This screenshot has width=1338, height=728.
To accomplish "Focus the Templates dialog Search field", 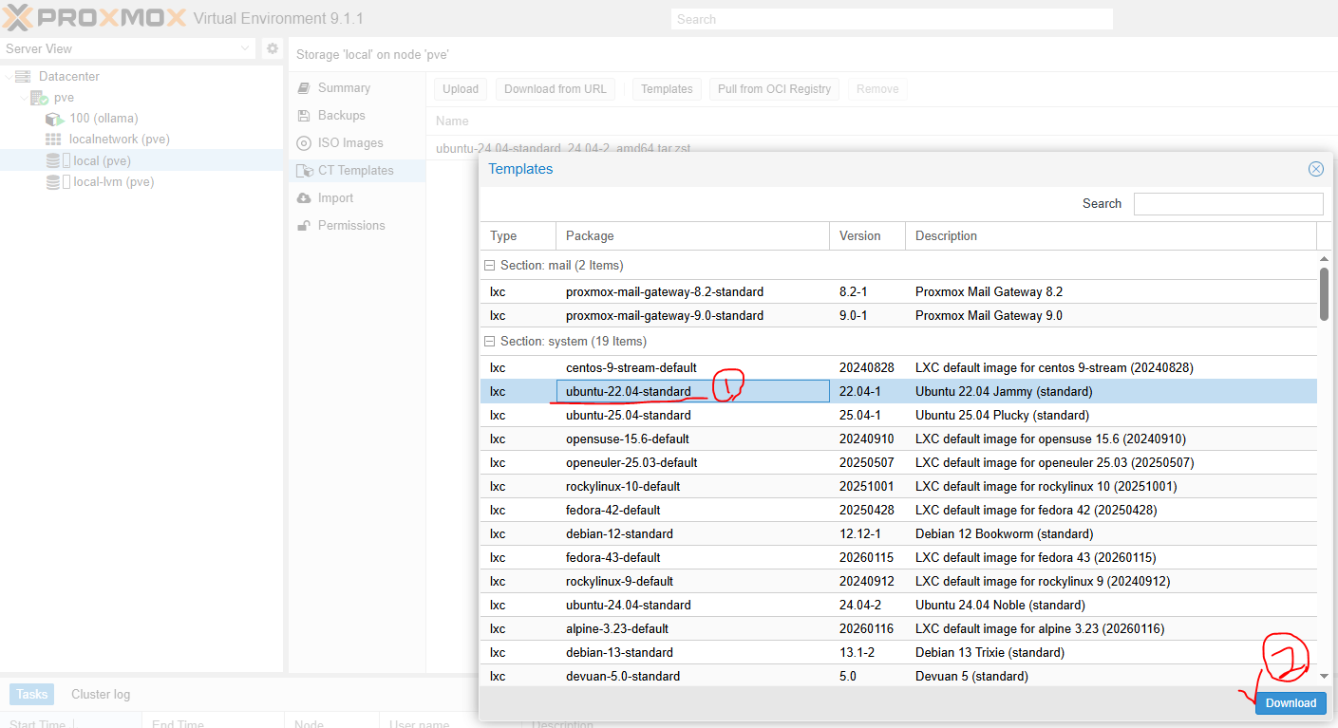I will click(1228, 203).
